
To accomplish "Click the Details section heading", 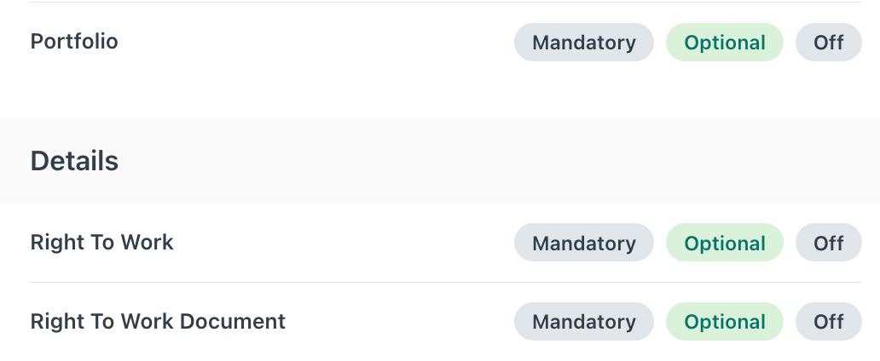I will click(74, 161).
